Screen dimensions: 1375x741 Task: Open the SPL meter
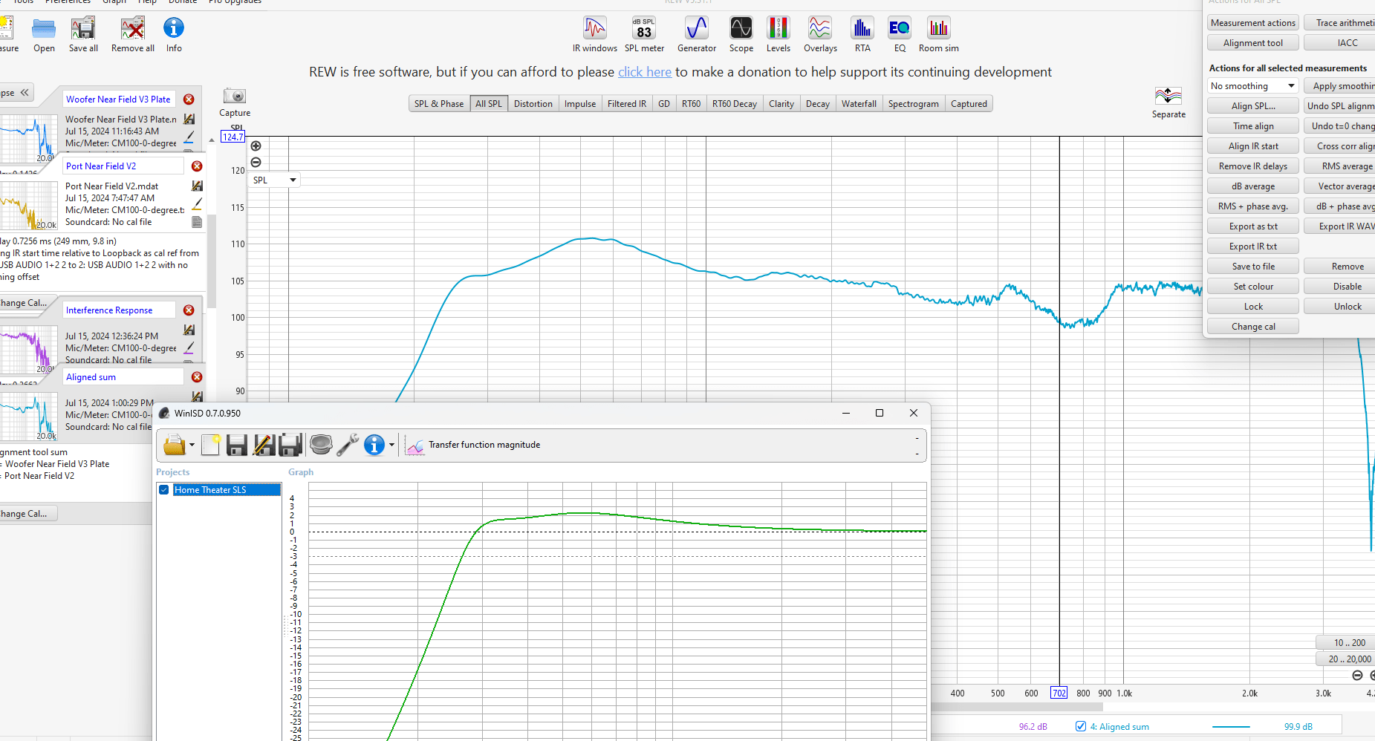coord(644,34)
